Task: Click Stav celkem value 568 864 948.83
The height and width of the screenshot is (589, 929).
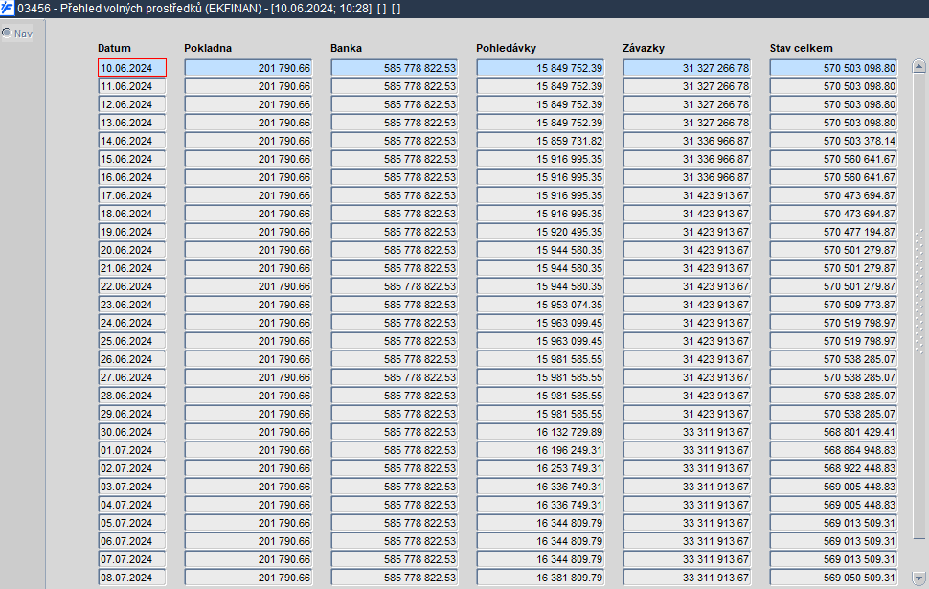Action: click(x=833, y=450)
